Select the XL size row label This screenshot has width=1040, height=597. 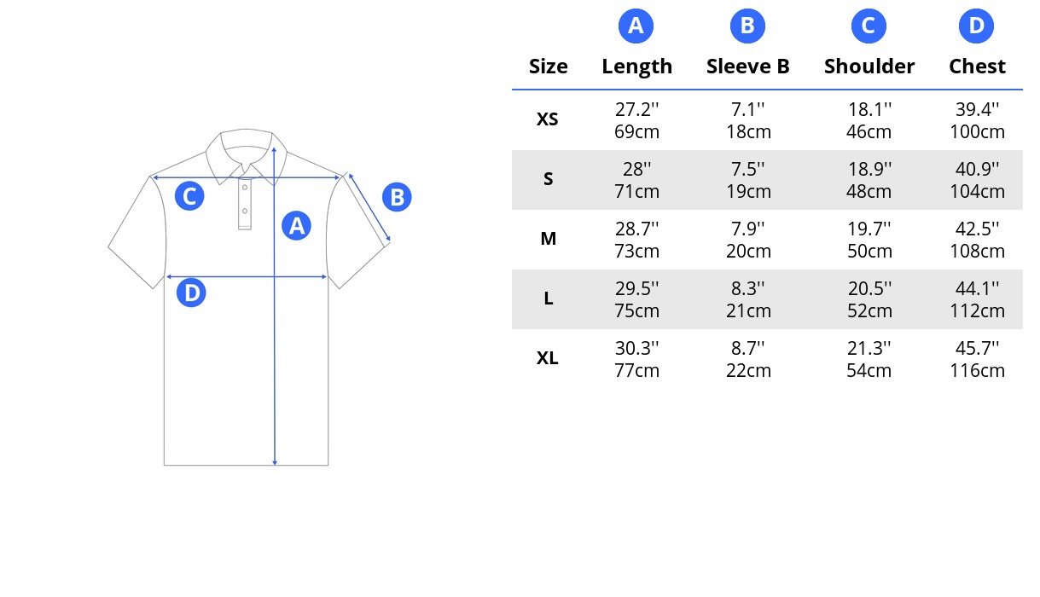click(x=548, y=358)
